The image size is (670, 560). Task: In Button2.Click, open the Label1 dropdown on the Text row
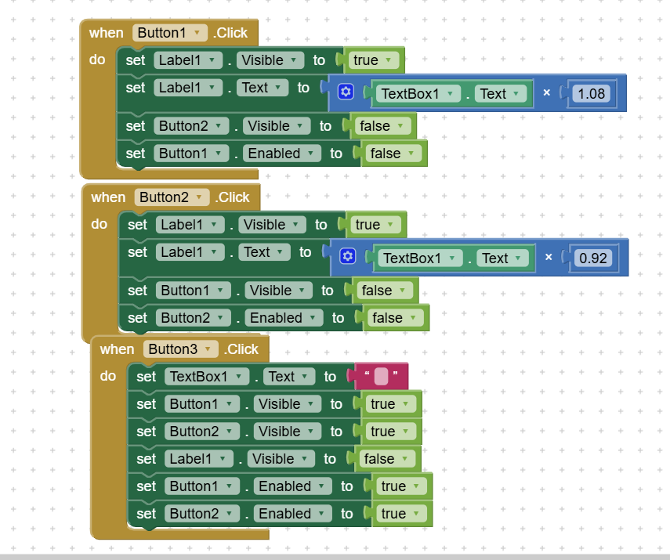point(190,252)
